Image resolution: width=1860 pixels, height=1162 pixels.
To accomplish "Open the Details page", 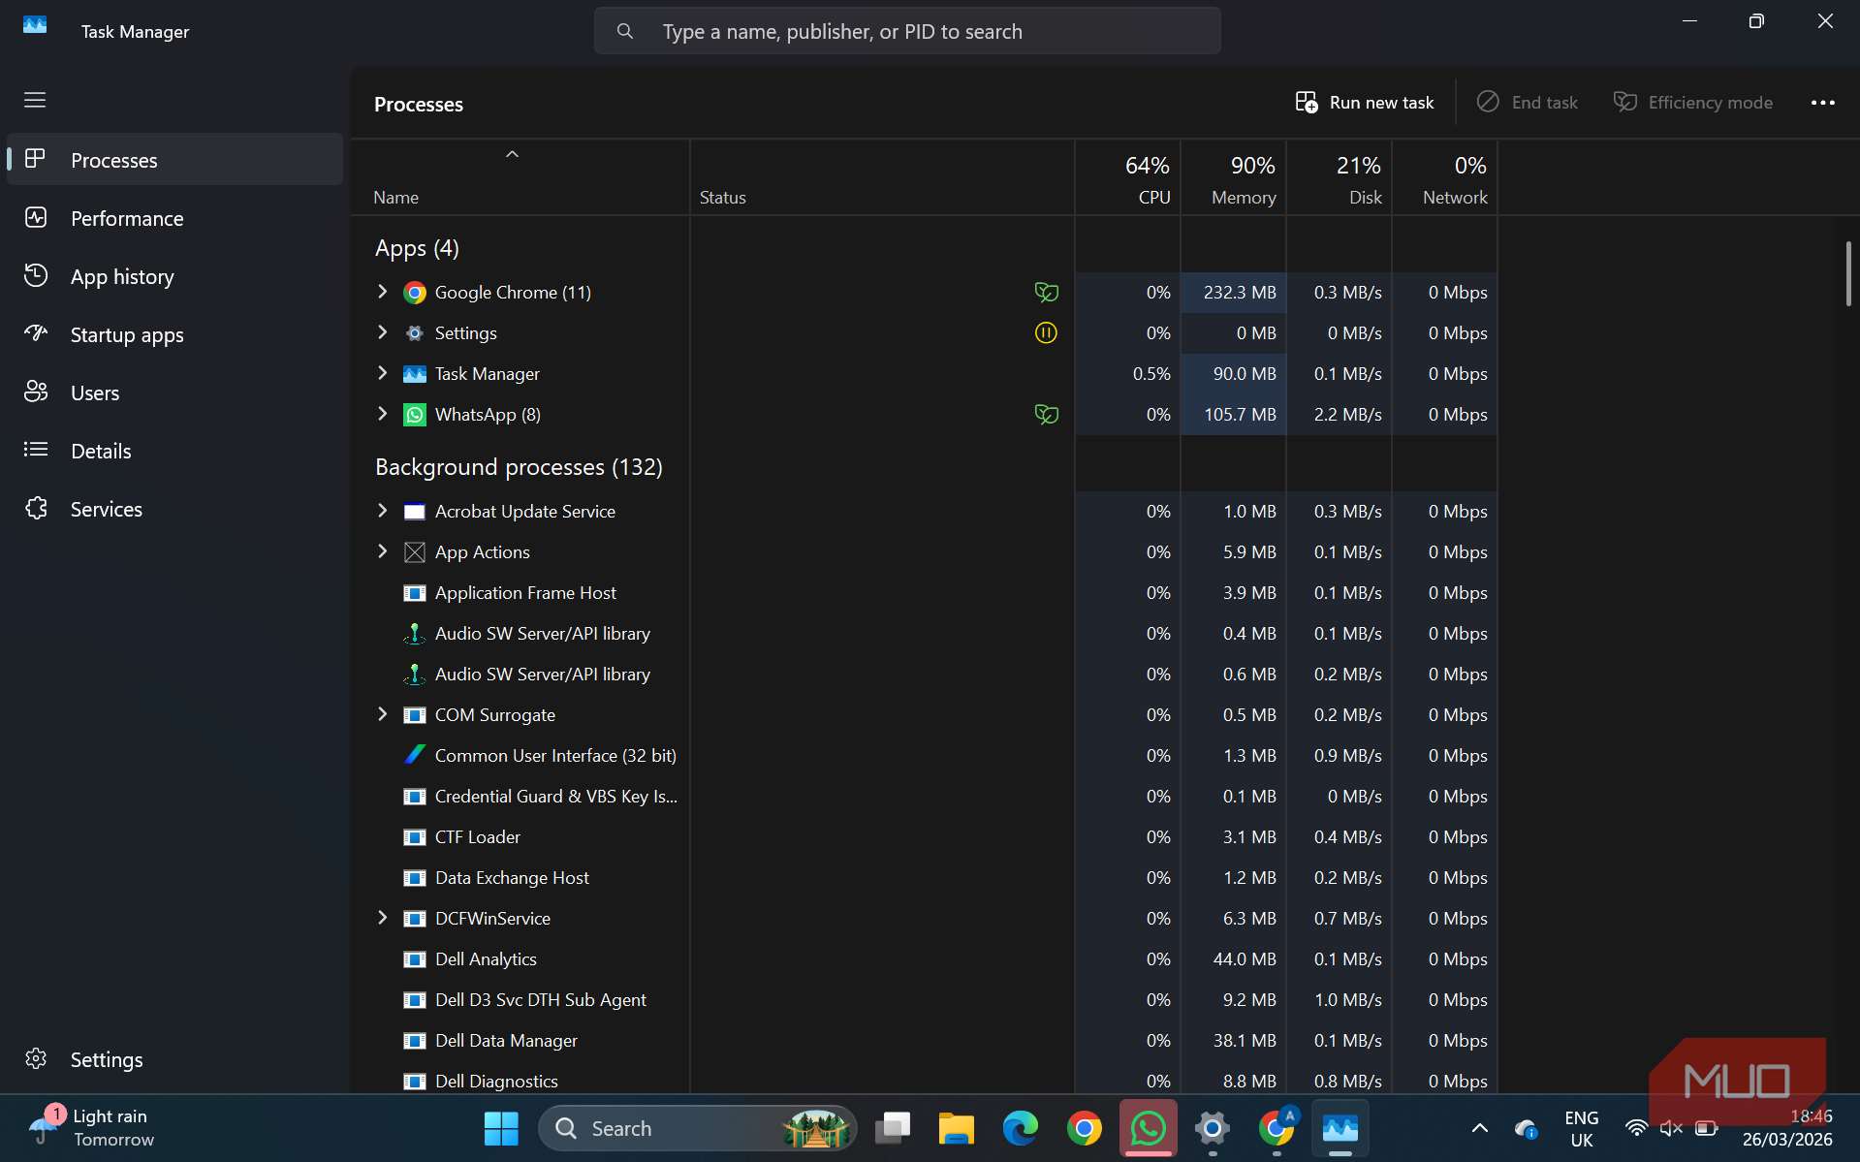I will [174, 451].
